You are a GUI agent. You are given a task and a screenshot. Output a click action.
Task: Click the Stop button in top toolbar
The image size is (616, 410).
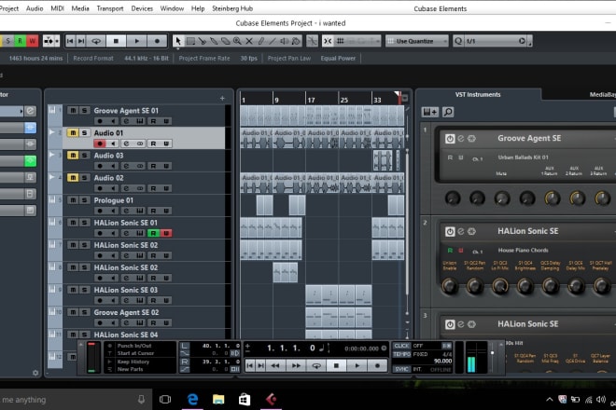tap(117, 41)
